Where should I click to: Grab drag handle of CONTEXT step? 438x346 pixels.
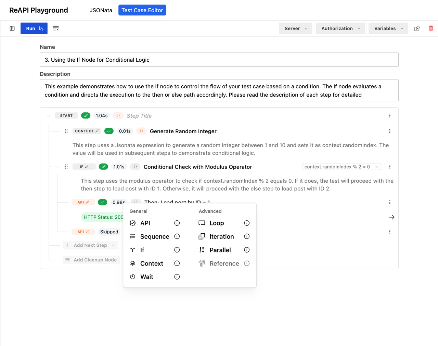click(66, 131)
